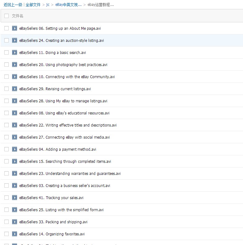The image size is (243, 245).
Task: Open 全部文件 breadcrumb link
Action: pos(33,5)
